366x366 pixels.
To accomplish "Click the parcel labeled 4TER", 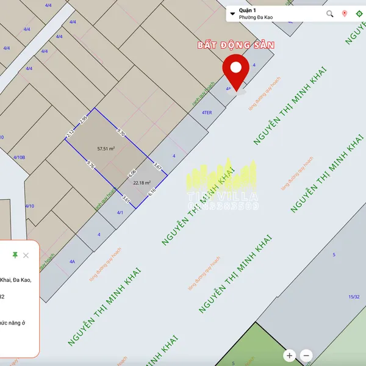I will tap(207, 113).
